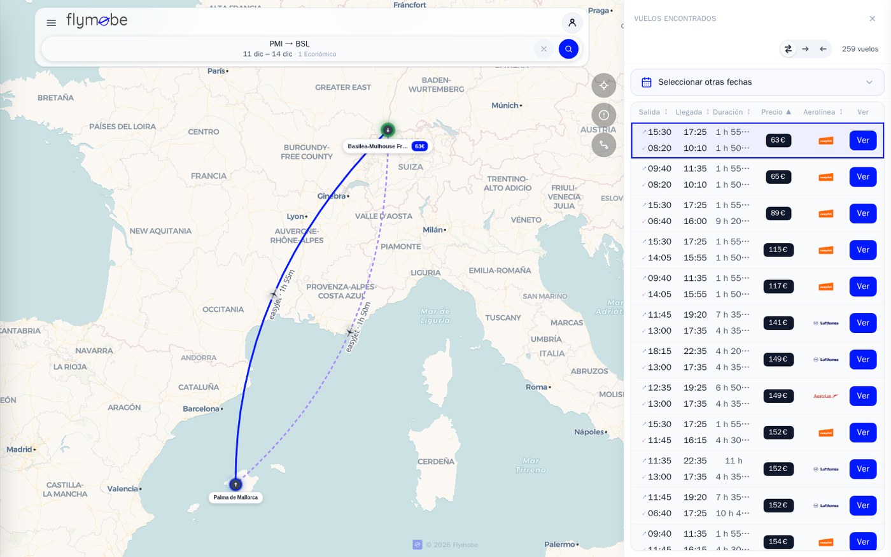View the 141 € Lufthansa flight
The width and height of the screenshot is (891, 557).
click(863, 323)
